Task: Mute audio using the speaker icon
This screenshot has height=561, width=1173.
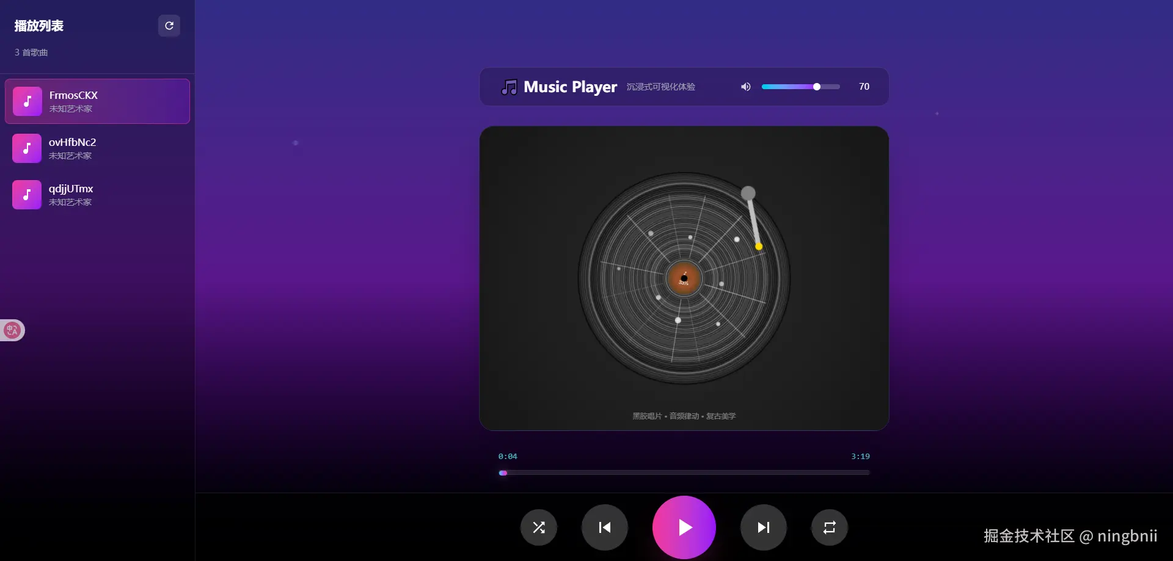Action: tap(745, 87)
